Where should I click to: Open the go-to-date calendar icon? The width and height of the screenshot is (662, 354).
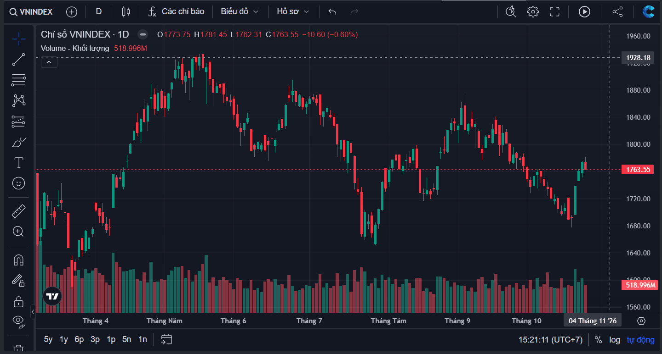pyautogui.click(x=166, y=339)
